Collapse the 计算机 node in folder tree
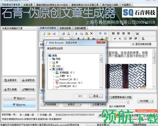The image size is (158, 126). (50, 69)
